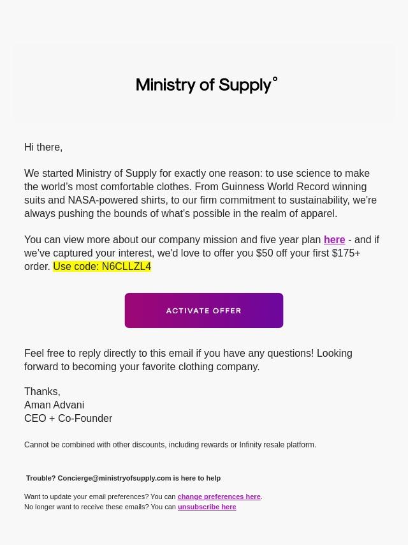Click the "$50 off your first $175+" text
This screenshot has height=545, width=408.
point(308,253)
